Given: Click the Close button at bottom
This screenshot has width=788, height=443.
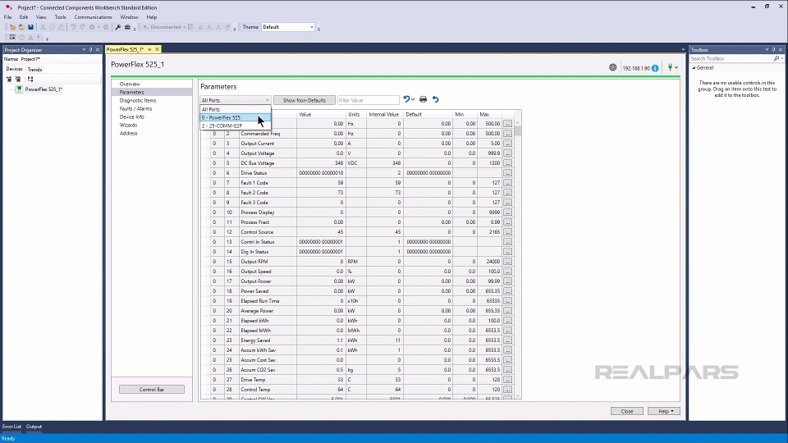Looking at the screenshot, I should (x=626, y=411).
